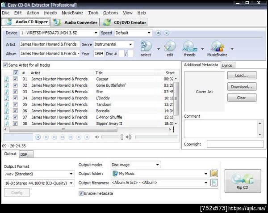Click the Rip CD button

[x=243, y=181]
